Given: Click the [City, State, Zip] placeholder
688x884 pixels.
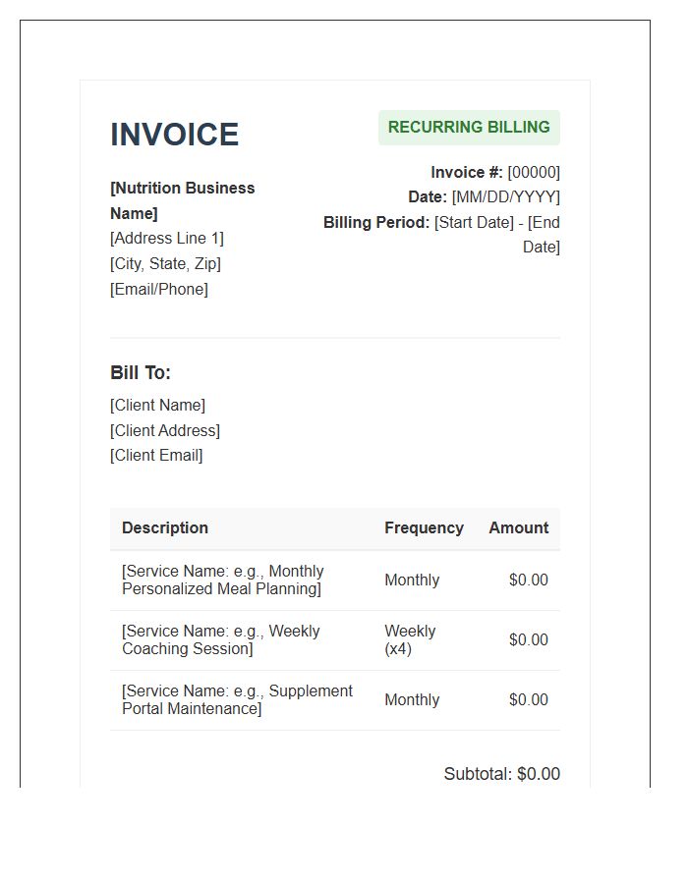Looking at the screenshot, I should 165,263.
